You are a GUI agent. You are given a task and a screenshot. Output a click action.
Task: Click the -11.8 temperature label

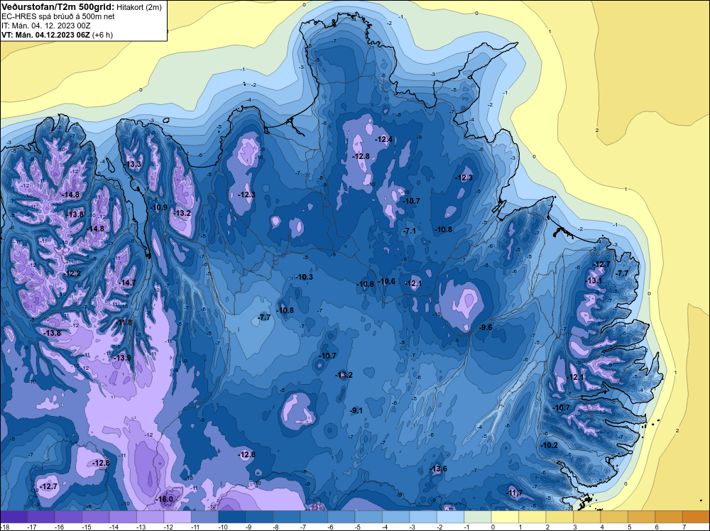(124, 323)
